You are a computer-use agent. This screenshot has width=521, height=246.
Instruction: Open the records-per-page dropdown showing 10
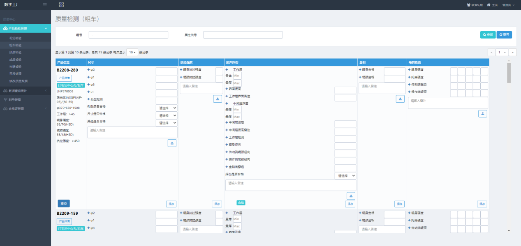pyautogui.click(x=132, y=52)
